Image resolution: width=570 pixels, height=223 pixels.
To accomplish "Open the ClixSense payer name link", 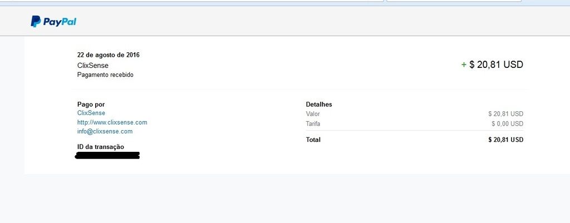I will point(91,113).
